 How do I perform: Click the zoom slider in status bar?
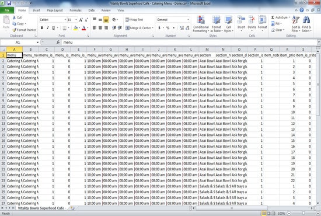coord(303,213)
